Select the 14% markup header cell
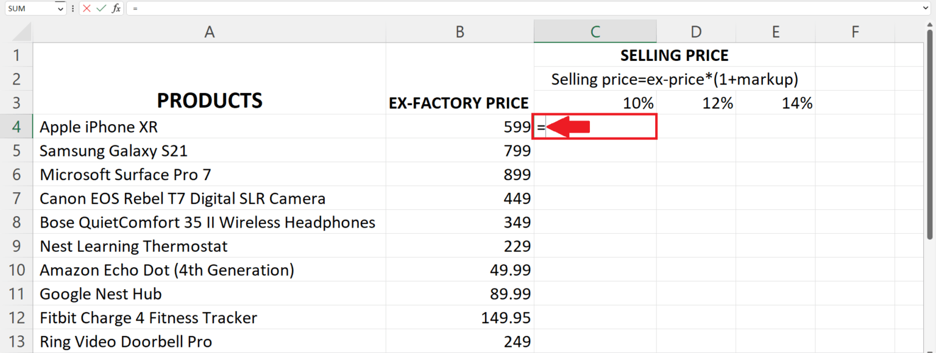This screenshot has width=936, height=353. pos(776,103)
